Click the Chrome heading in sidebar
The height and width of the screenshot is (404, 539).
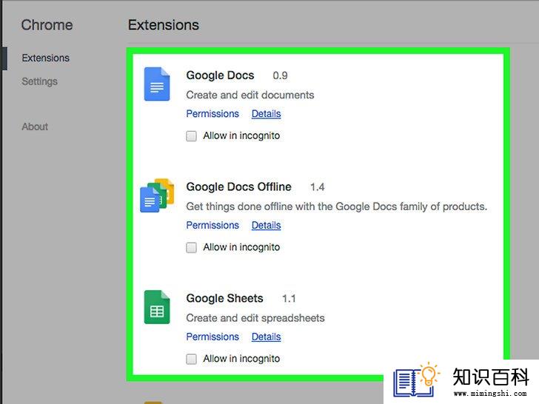click(47, 25)
